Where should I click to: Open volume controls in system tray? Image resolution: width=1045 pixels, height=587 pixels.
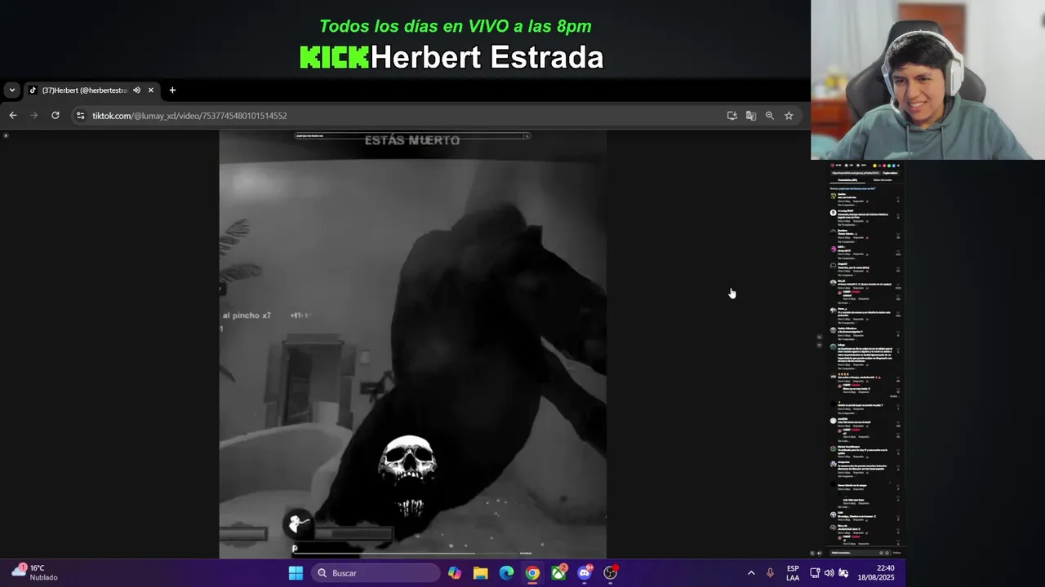tap(829, 573)
